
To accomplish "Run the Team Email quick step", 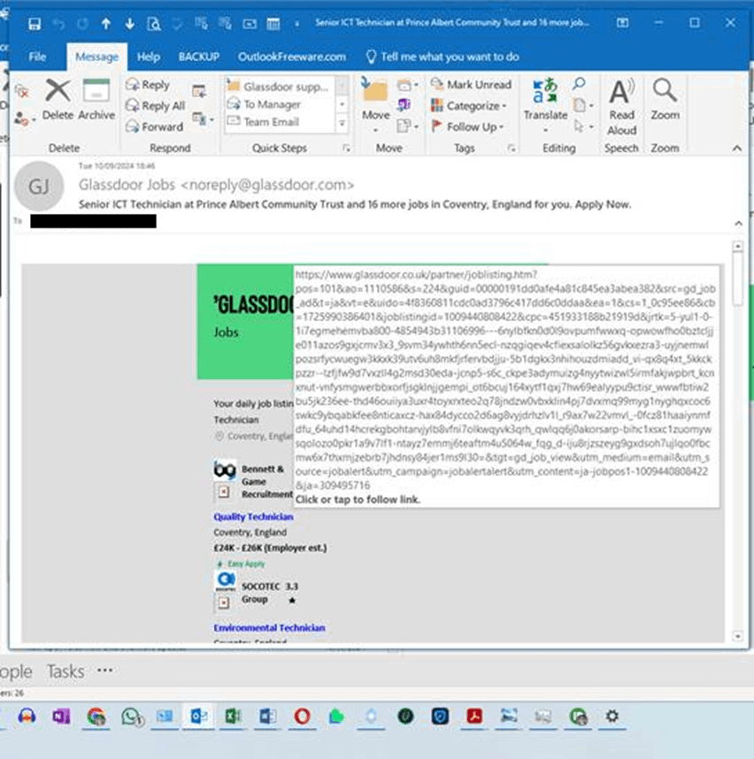I will pyautogui.click(x=280, y=121).
